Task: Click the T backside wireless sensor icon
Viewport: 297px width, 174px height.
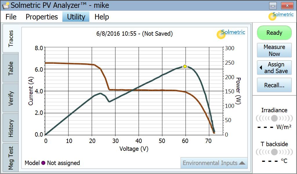Action: point(274,152)
